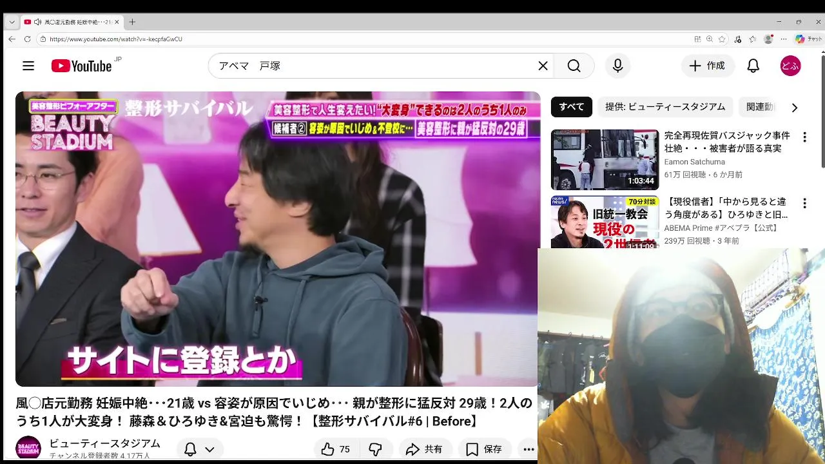
Task: Open the Copilot チャット button
Action: [x=808, y=39]
